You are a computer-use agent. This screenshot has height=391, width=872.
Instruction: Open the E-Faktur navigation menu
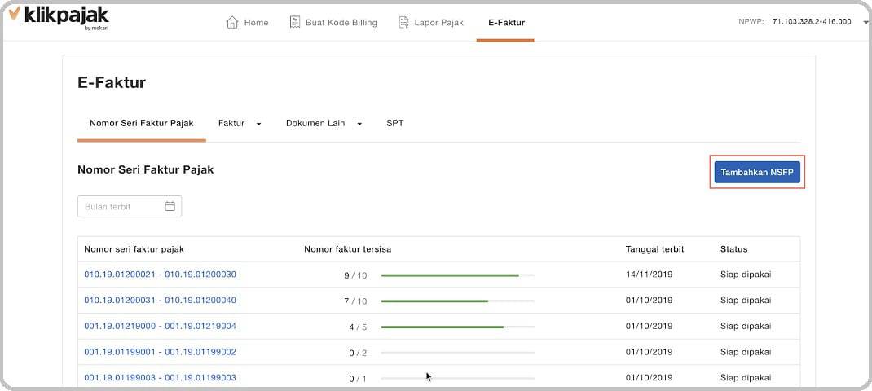click(506, 23)
